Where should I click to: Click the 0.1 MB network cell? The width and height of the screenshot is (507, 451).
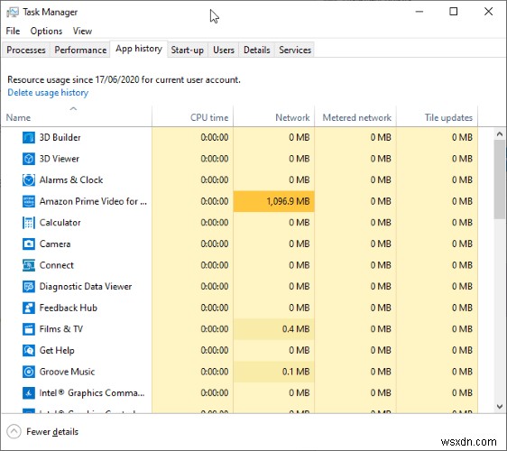274,372
